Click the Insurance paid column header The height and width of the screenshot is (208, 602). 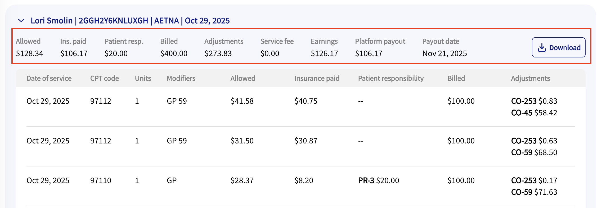[317, 78]
